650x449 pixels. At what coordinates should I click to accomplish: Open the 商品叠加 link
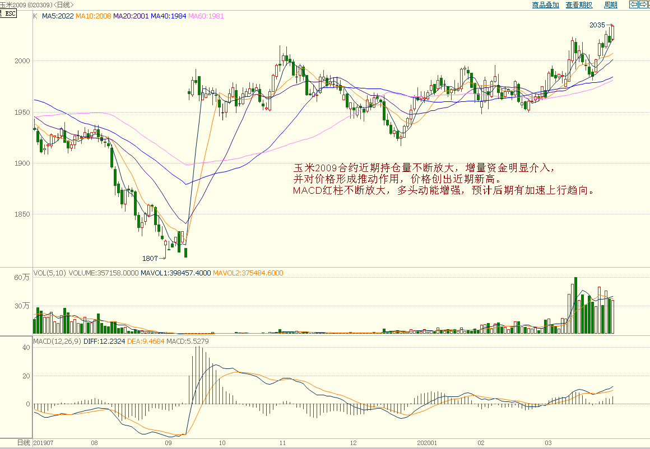[545, 5]
